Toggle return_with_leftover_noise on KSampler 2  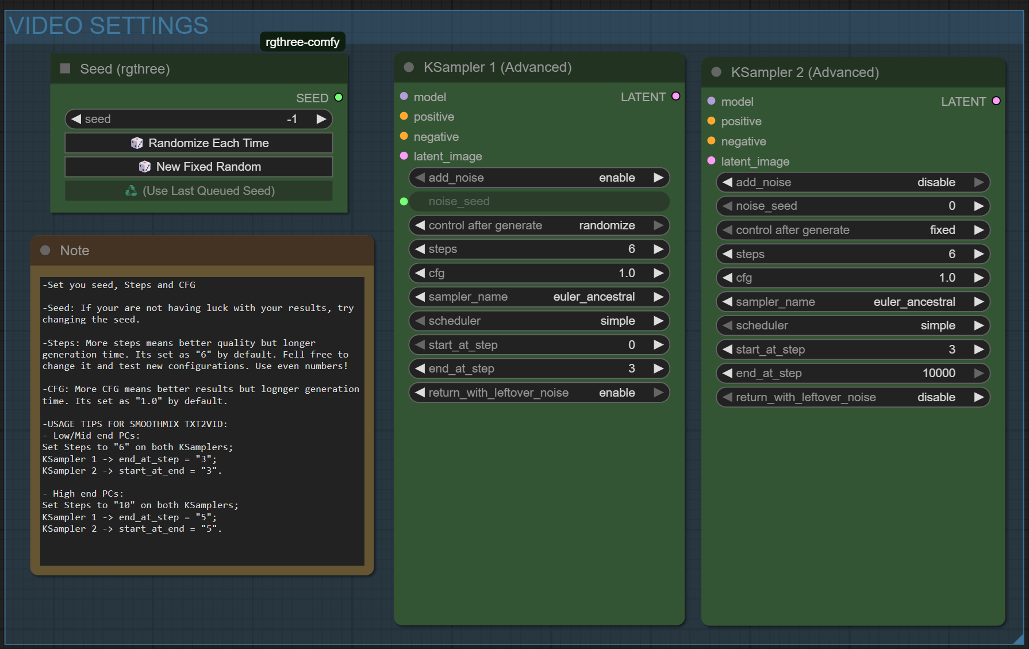point(853,397)
